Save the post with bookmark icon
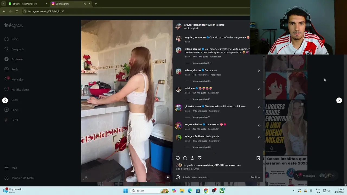 tap(258, 158)
